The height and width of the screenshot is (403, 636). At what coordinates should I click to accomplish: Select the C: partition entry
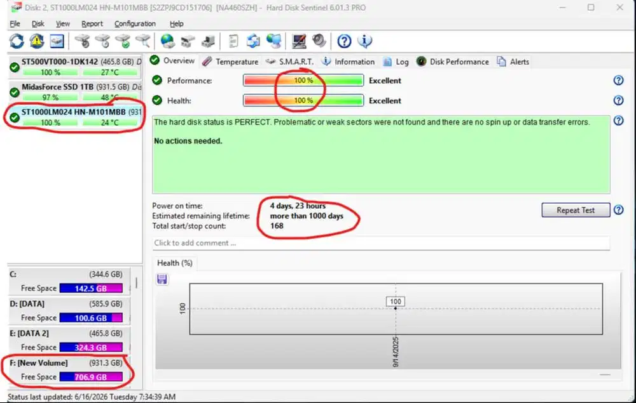coord(69,282)
